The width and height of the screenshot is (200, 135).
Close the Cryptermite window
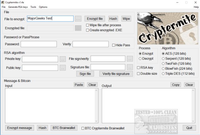195,2
